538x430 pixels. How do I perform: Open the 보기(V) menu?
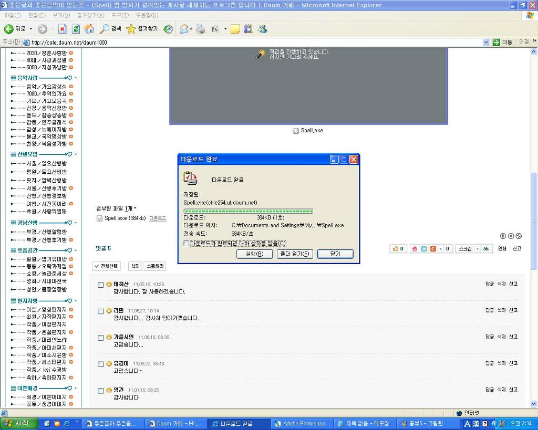[61, 15]
